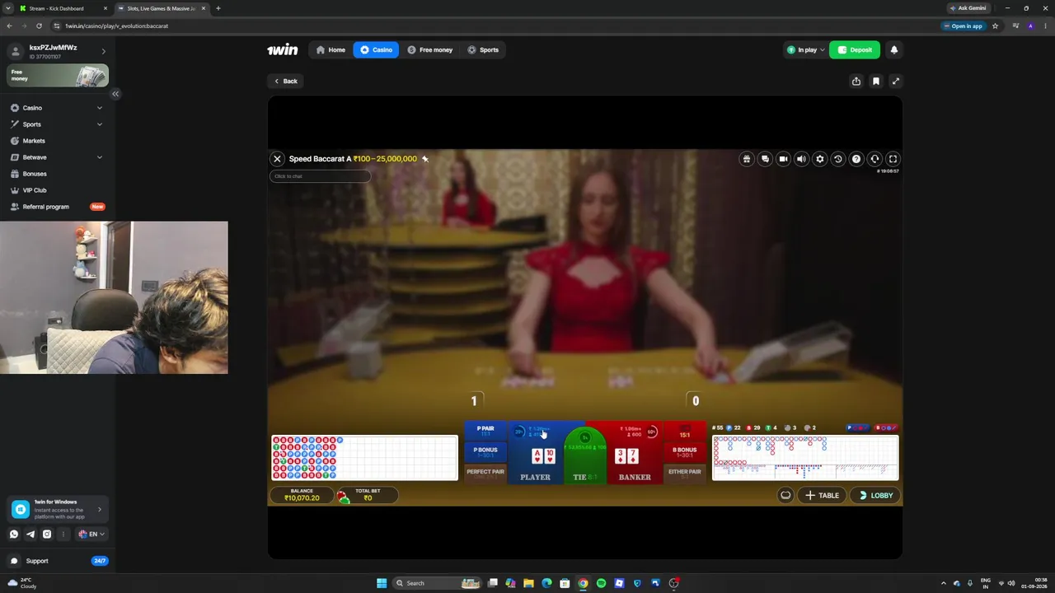
Task: Click the round icon left of + TABLE
Action: (785, 495)
